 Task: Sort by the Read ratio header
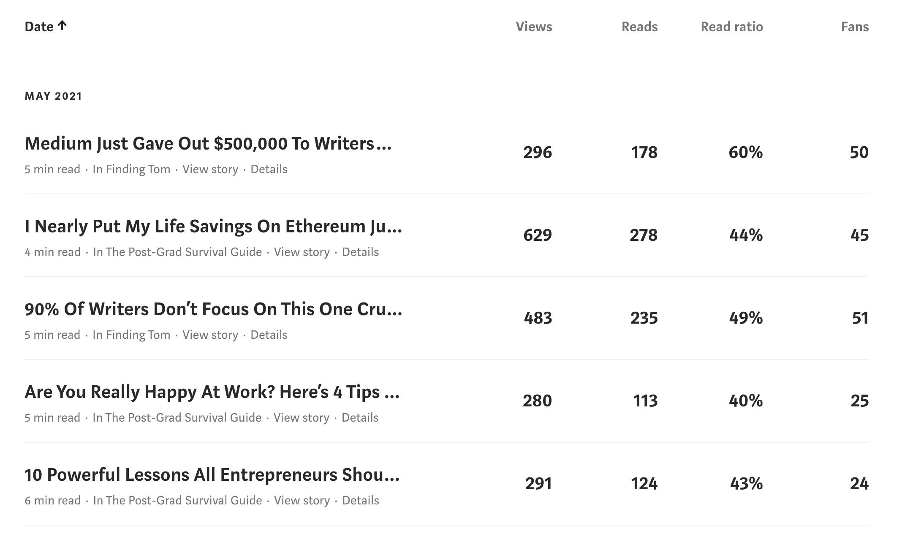click(x=732, y=27)
